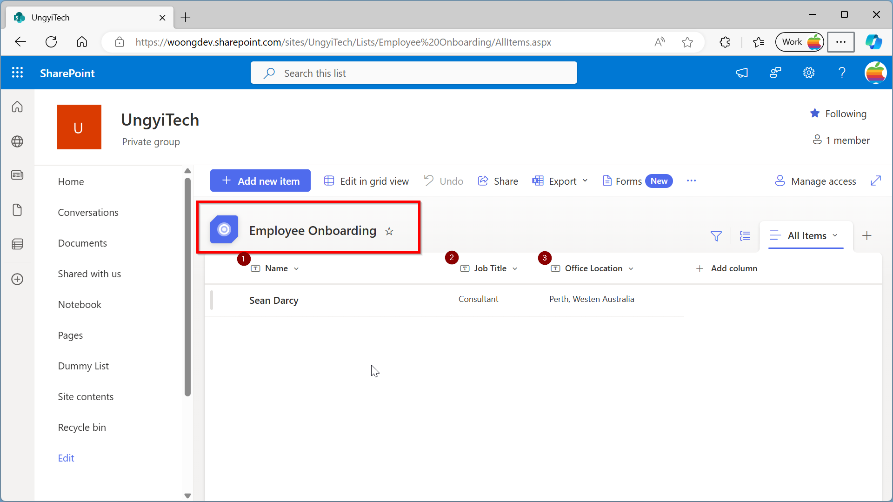The height and width of the screenshot is (502, 893).
Task: Open the account profile picture menu
Action: coord(875,73)
